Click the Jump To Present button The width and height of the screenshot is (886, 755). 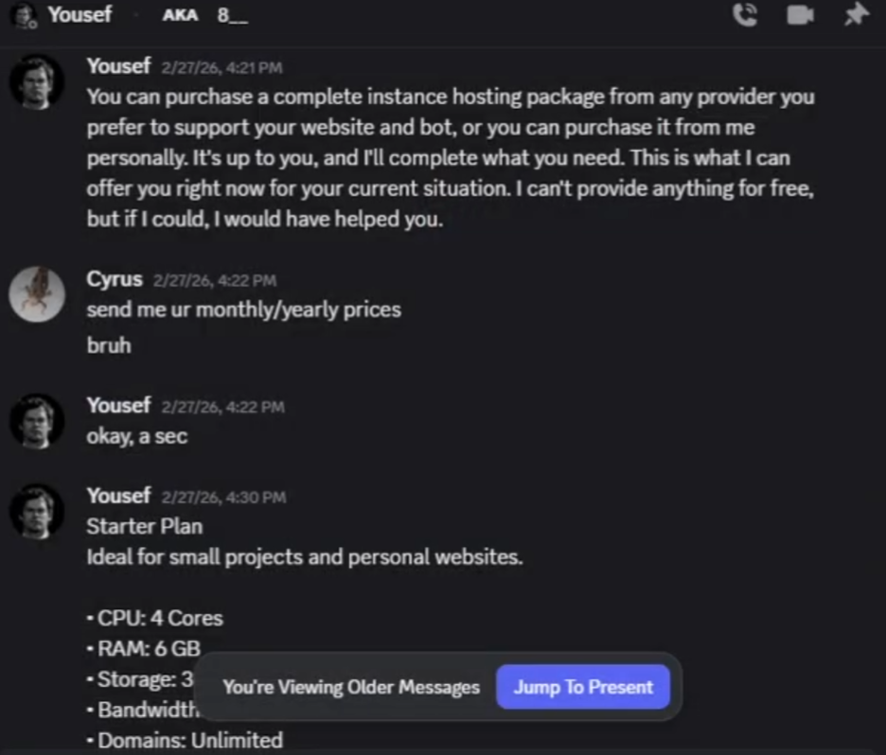583,687
